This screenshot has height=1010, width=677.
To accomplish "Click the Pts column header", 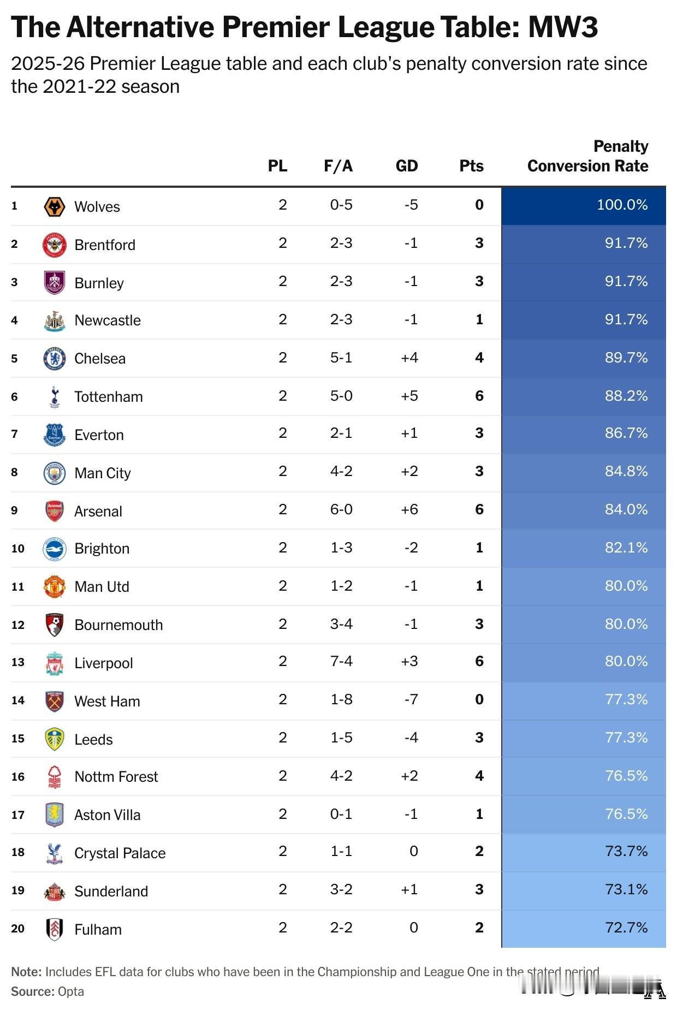I will [471, 166].
